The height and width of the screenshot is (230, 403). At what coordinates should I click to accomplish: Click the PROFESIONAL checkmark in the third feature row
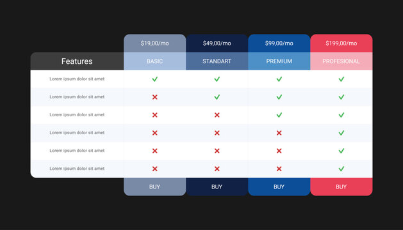coord(341,115)
